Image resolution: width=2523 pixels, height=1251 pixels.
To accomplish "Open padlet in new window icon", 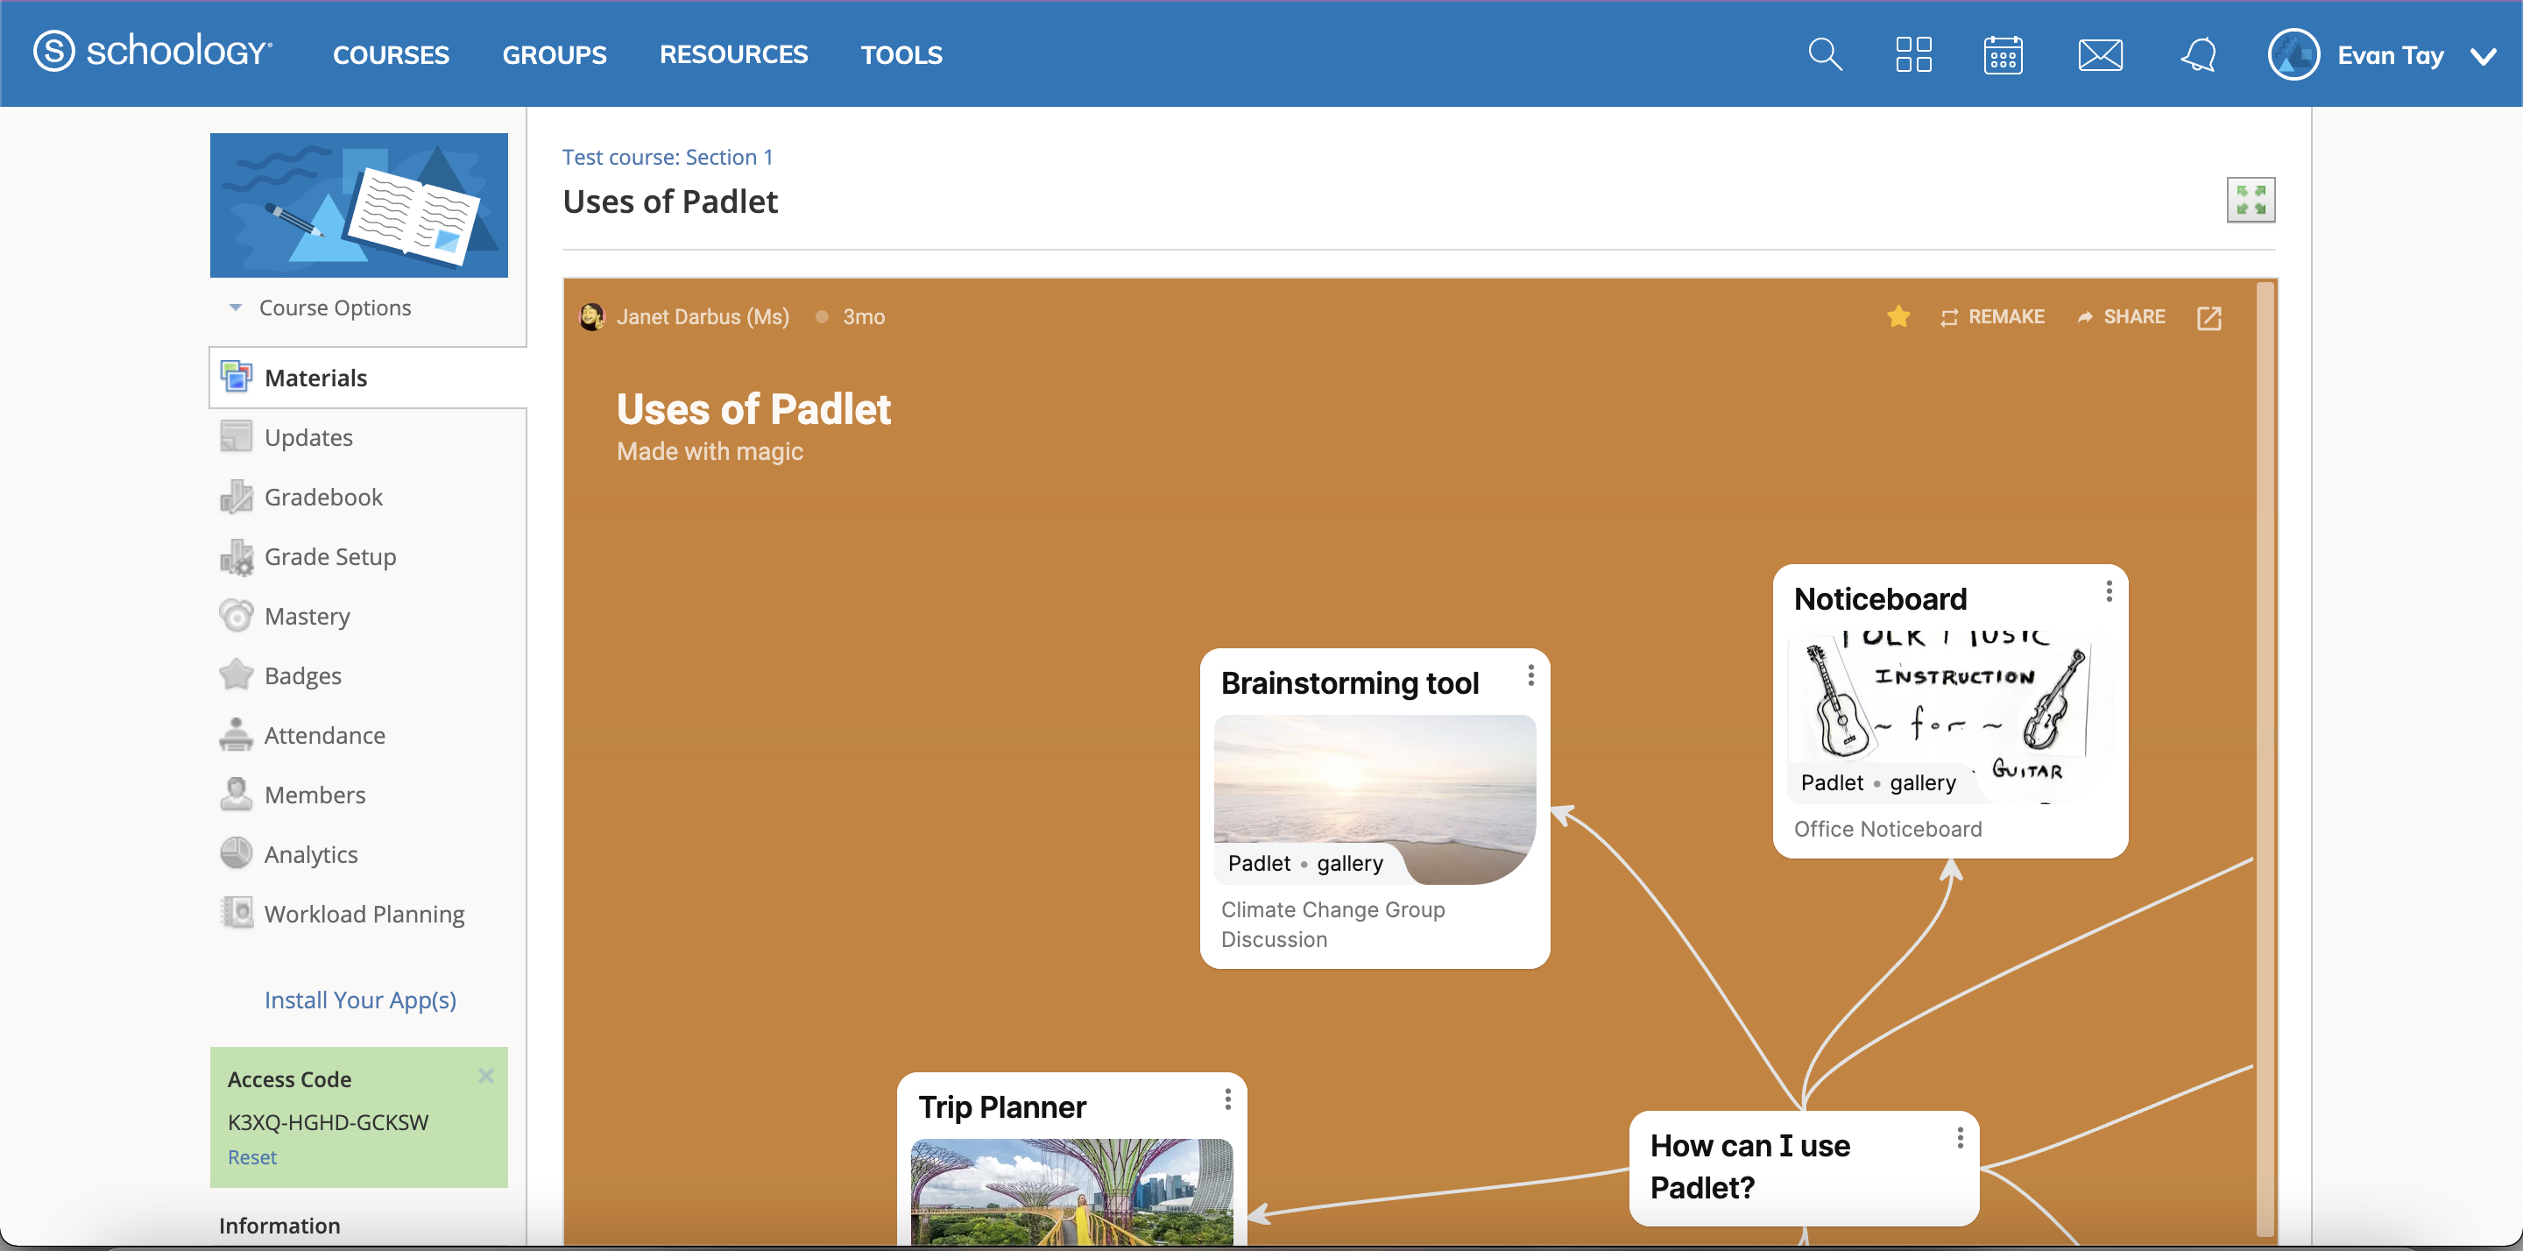I will pyautogui.click(x=2209, y=317).
